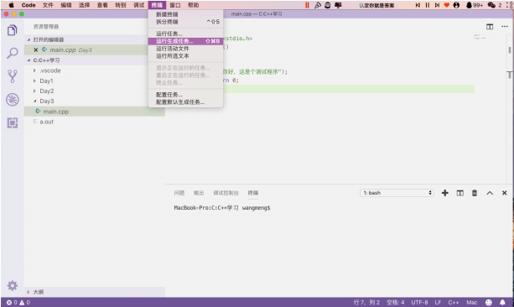The height and width of the screenshot is (307, 514).
Task: Kill terminal with trash icon
Action: tap(475, 193)
